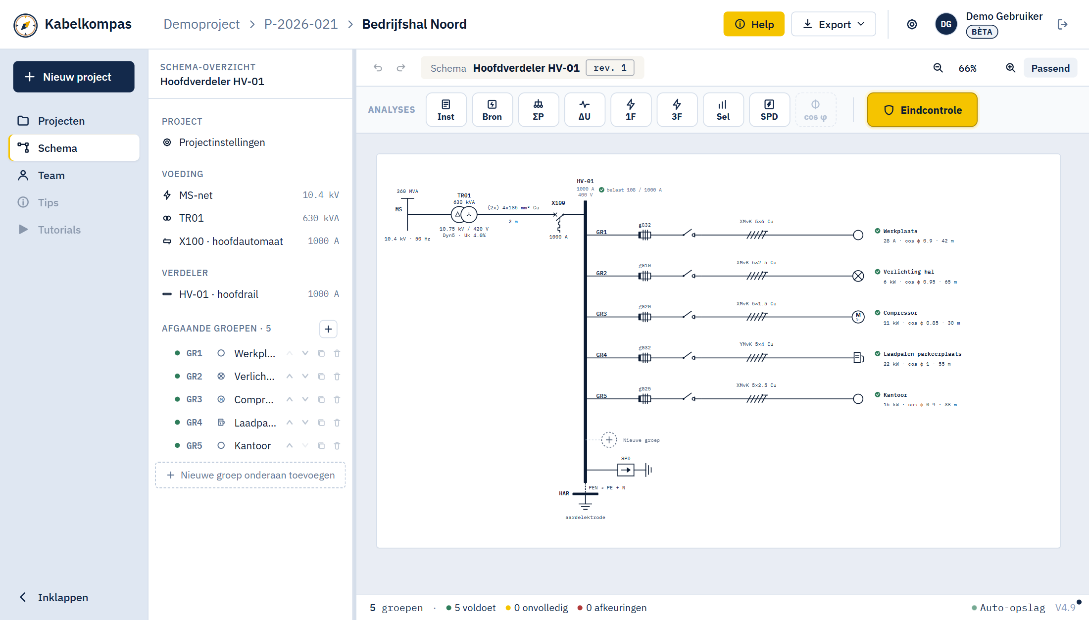
Task: Select HV-01 · hoofdrail row
Action: pyautogui.click(x=250, y=294)
